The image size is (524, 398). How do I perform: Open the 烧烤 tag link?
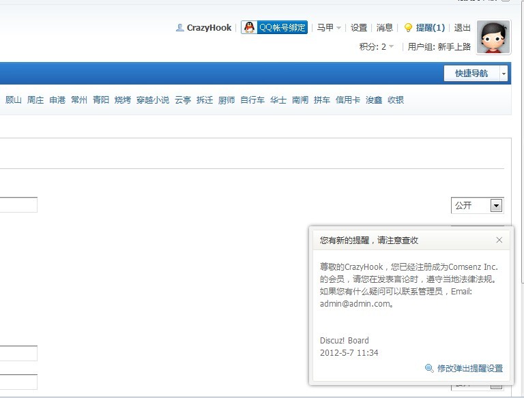tap(123, 99)
